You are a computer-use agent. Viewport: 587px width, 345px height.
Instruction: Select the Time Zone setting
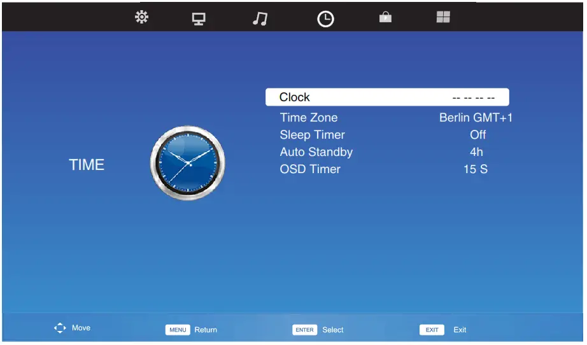309,118
